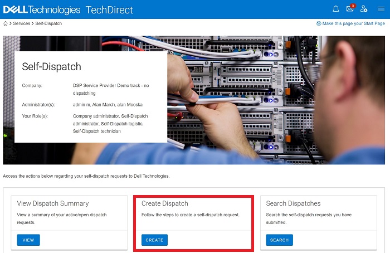Click the CREATE button
Screen dimensions: 390x253
click(154, 240)
